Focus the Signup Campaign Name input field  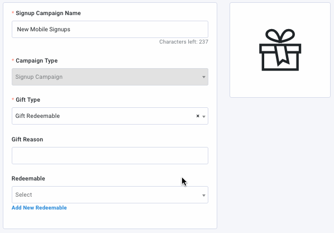pyautogui.click(x=110, y=30)
